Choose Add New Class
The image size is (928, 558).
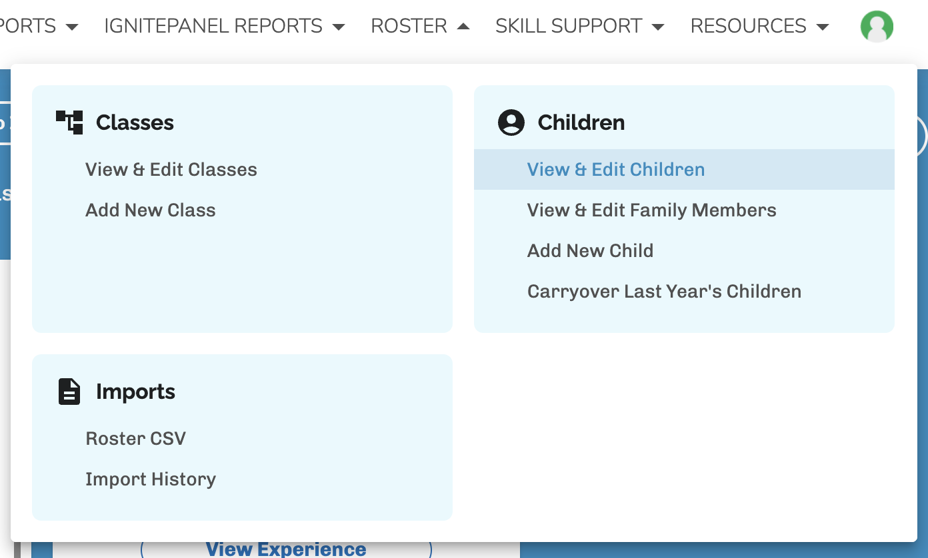(151, 210)
